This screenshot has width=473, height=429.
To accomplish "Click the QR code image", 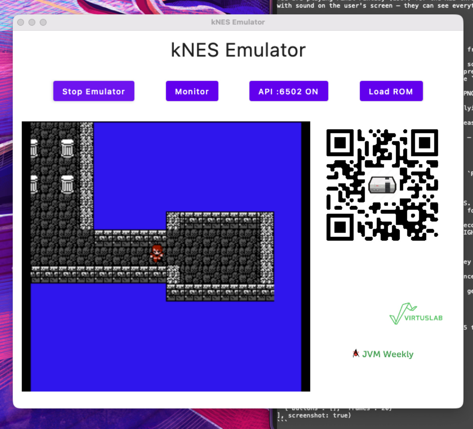I will coord(382,185).
